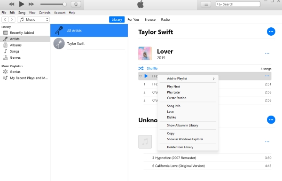
Task: Open the unknown album ellipsis menu
Action: point(267,142)
